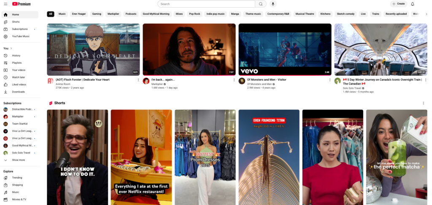This screenshot has width=432, height=205.
Task: Open the Netflix restaurant short
Action: coord(141,157)
